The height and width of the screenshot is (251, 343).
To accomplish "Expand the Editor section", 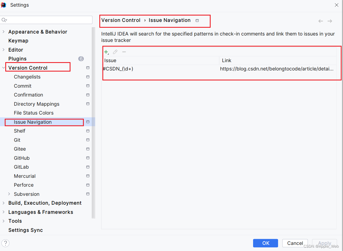I will (3, 50).
